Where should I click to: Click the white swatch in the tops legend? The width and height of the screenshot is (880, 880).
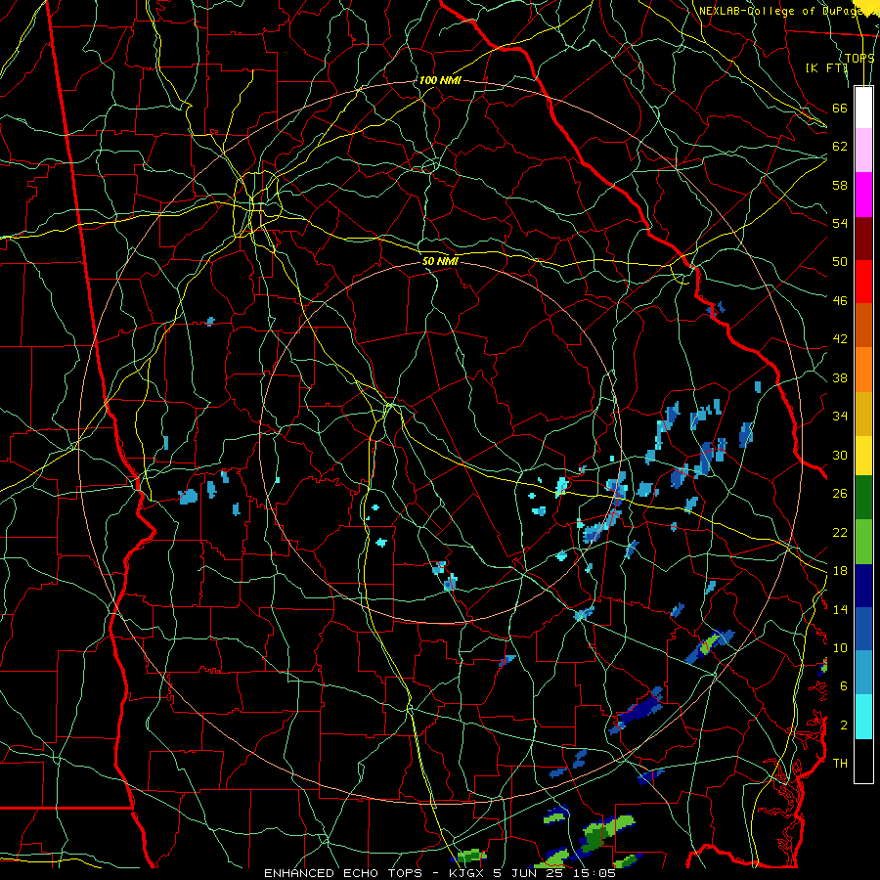863,108
